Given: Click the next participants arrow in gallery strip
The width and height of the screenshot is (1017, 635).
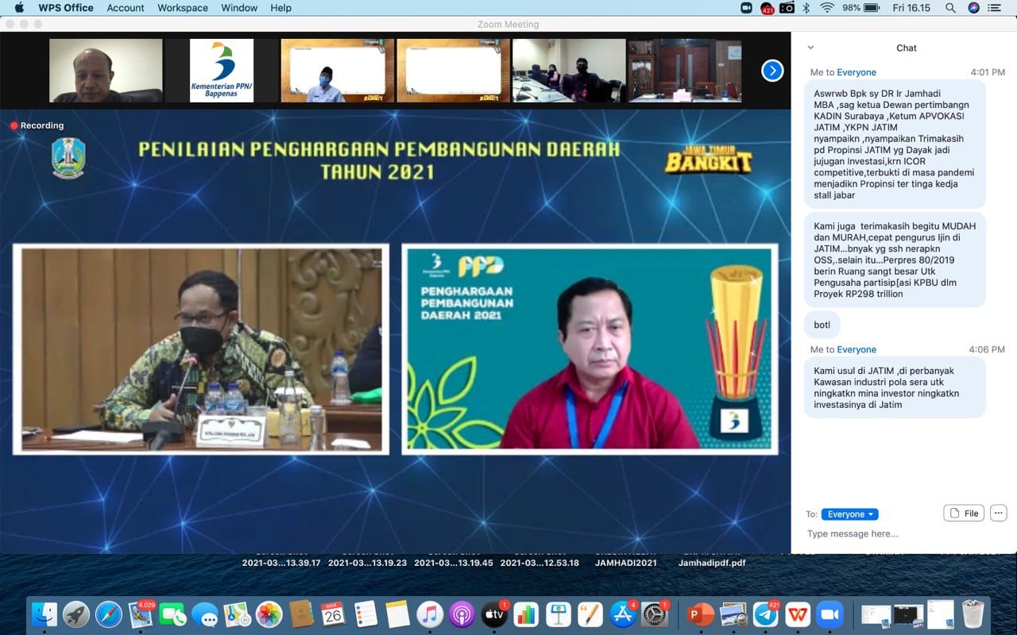Looking at the screenshot, I should (772, 71).
